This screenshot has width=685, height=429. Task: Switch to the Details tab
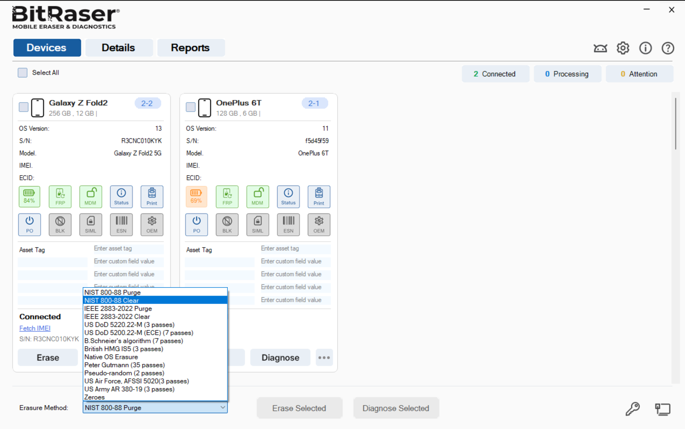[x=119, y=48]
